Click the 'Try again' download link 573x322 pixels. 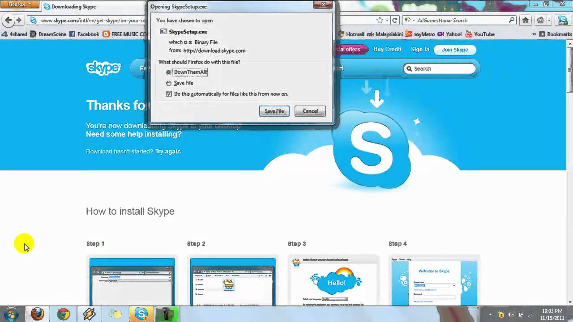tap(168, 151)
